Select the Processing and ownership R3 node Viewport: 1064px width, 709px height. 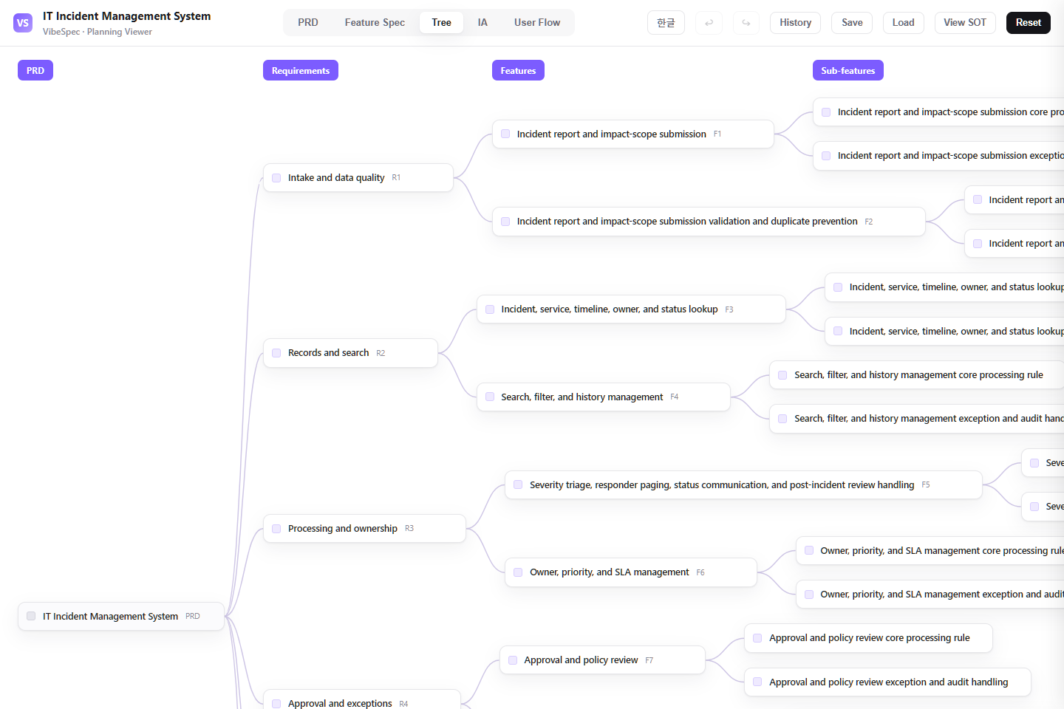pos(365,529)
